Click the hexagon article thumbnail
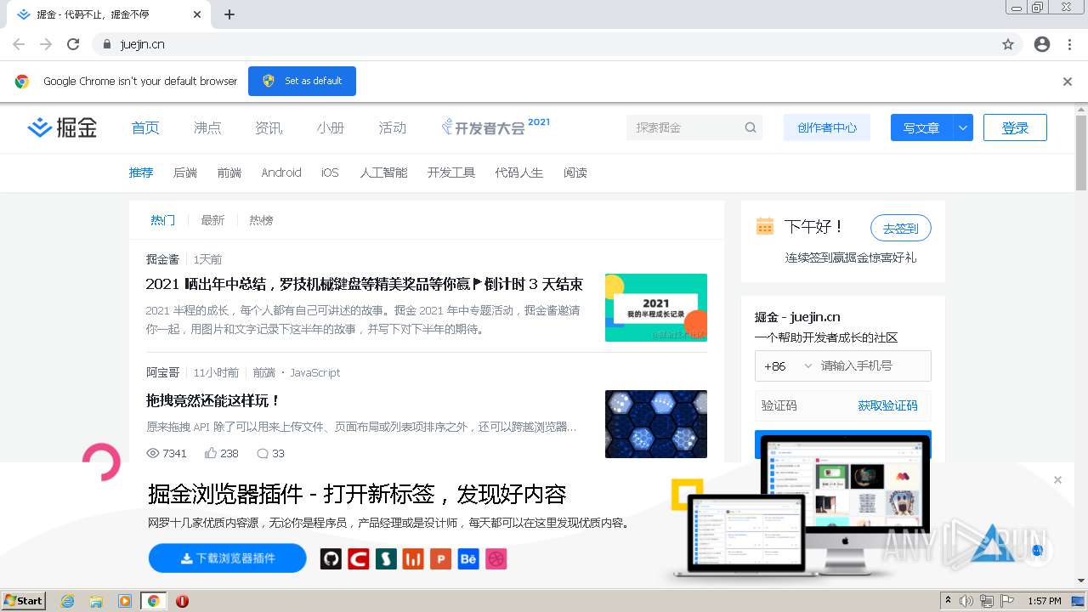This screenshot has height=612, width=1088. (x=656, y=424)
